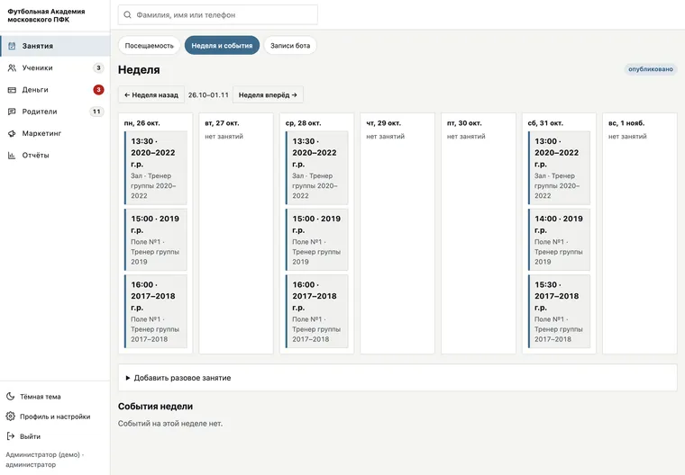
Task: Advance with Неделя вперёд button
Action: click(x=268, y=94)
